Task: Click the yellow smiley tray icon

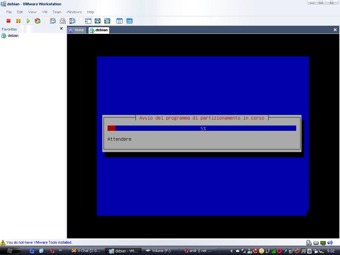Action: pyautogui.click(x=262, y=251)
